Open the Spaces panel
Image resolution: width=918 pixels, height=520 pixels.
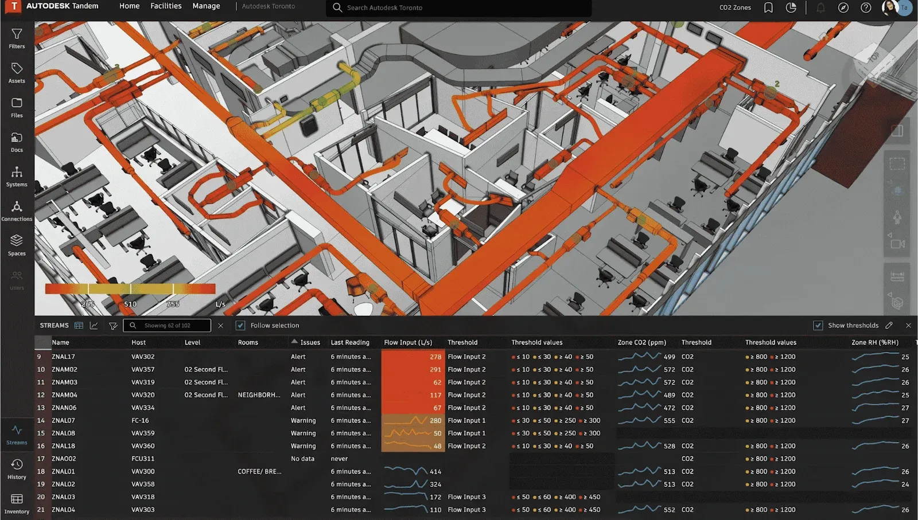coord(17,245)
